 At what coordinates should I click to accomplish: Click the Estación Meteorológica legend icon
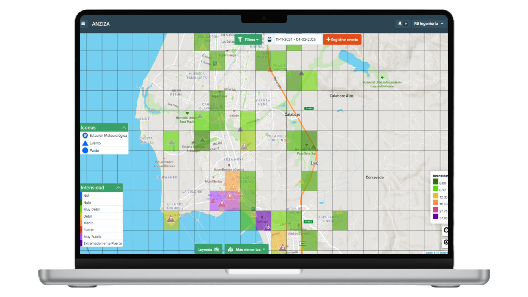tap(85, 135)
